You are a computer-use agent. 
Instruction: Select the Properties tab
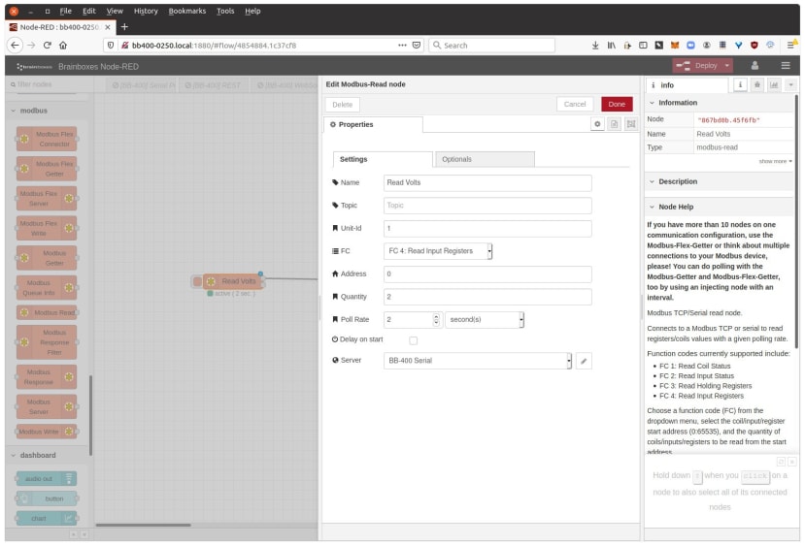pos(373,124)
